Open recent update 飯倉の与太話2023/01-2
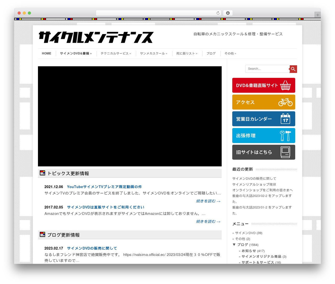Screen dimensions: 335x284 [262, 210]
